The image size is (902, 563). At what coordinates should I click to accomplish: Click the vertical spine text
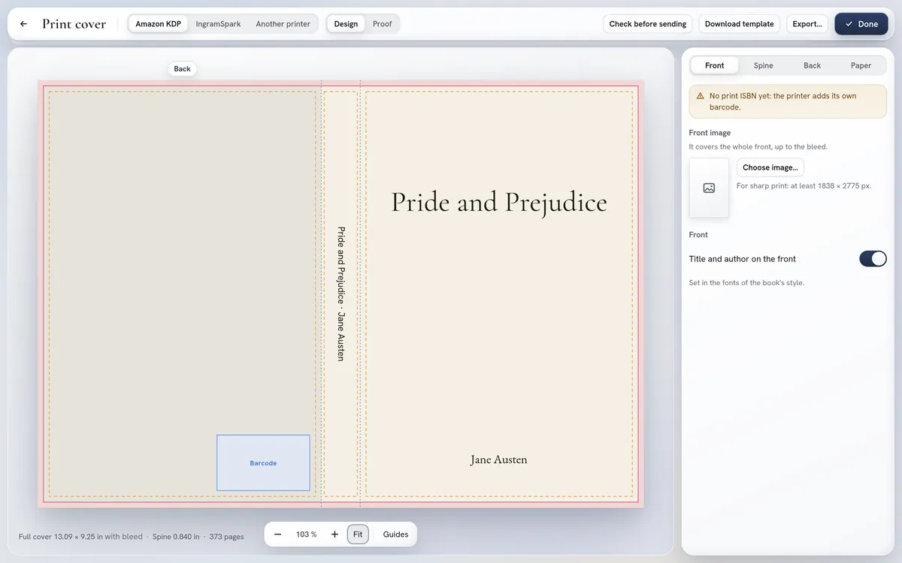[341, 294]
